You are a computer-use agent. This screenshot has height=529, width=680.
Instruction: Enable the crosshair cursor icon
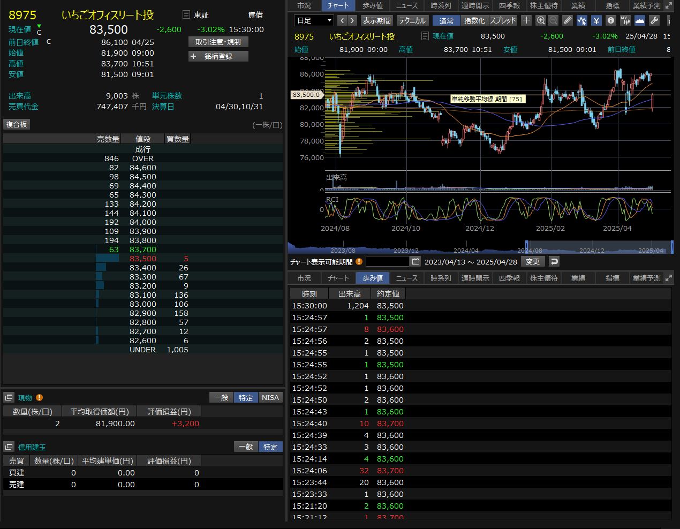coord(526,20)
